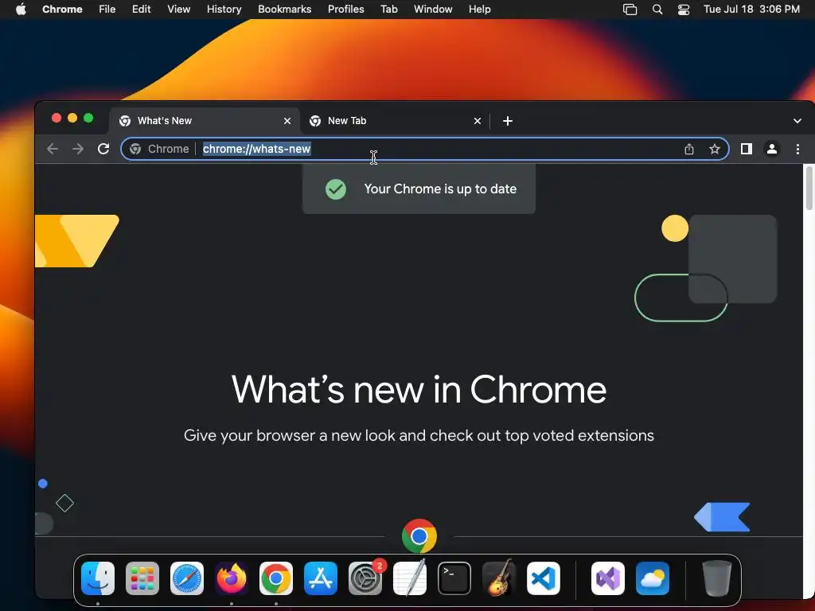Open the History menu

point(224,10)
